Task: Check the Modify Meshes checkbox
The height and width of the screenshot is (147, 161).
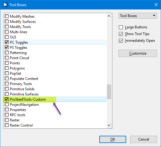Action: 7,16
